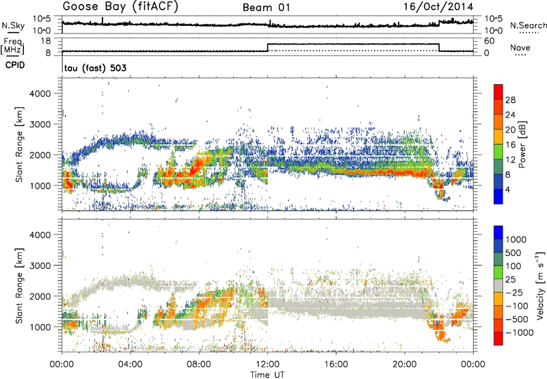The width and height of the screenshot is (547, 379).
Task: Click the "4000" tick in the power panel
Action: (x=40, y=94)
